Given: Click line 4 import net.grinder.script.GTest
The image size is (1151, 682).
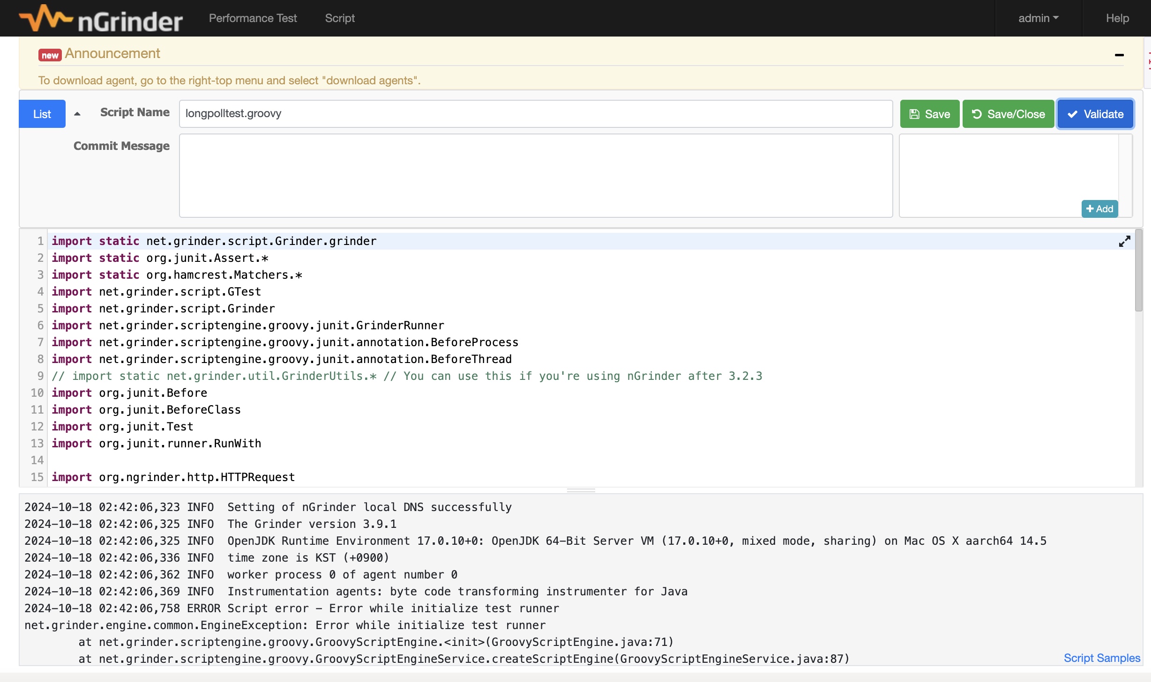Looking at the screenshot, I should (x=156, y=292).
